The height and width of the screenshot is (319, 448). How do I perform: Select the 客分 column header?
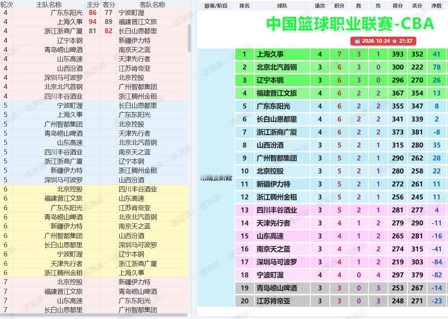pos(109,5)
